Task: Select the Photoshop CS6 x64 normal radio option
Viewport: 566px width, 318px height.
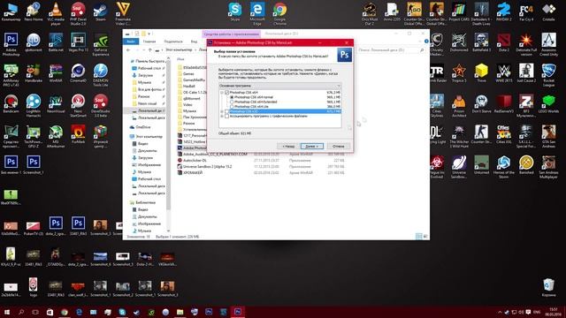Action: [x=232, y=97]
